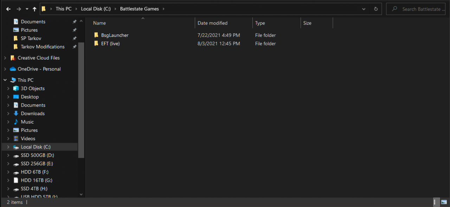This screenshot has height=207, width=450.
Task: Select Battlestate Games breadcrumb segment
Action: (139, 9)
